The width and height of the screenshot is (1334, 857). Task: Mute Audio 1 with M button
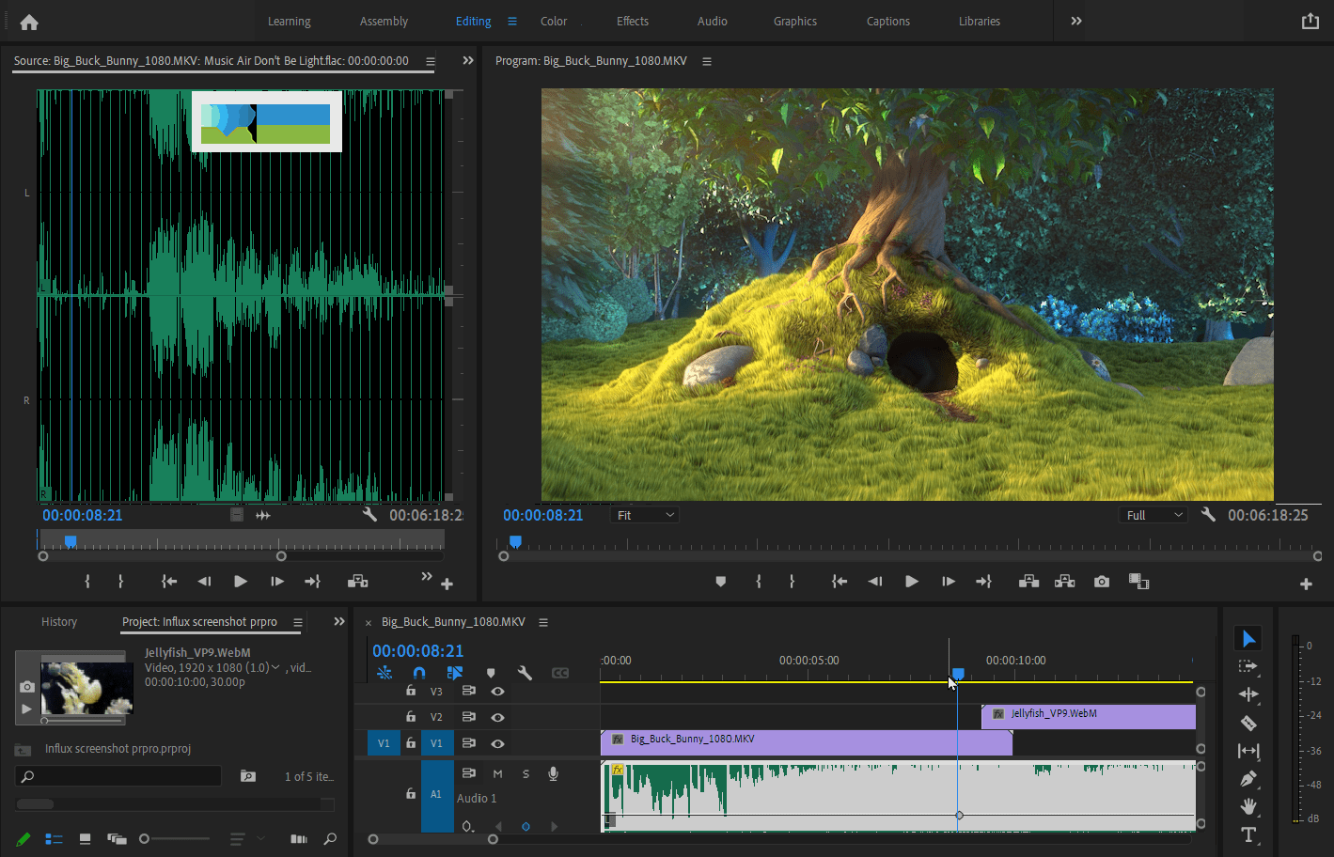pyautogui.click(x=497, y=773)
